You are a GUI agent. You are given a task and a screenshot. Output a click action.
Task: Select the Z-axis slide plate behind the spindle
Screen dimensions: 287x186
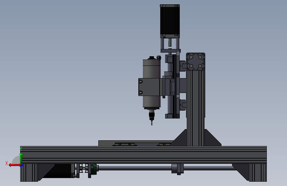[177, 85]
